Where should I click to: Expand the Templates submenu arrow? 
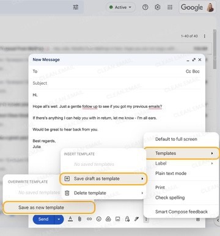coord(212,153)
